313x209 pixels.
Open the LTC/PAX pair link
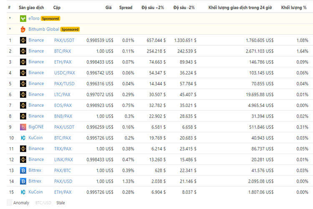tap(62, 94)
